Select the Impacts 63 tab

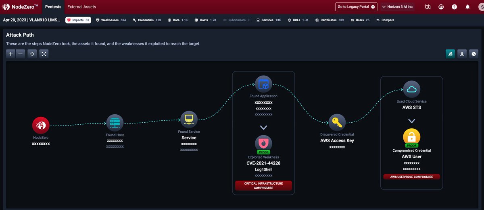(x=78, y=20)
